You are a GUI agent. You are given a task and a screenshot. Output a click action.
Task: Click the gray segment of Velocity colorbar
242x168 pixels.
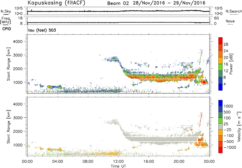(x=221, y=126)
